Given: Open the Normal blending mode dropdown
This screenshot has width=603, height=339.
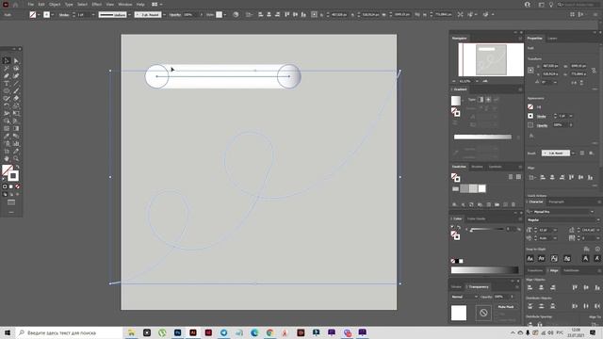Looking at the screenshot, I should click(x=464, y=297).
